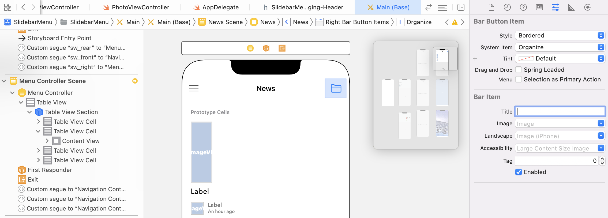Click the Bar Item Title field
The width and height of the screenshot is (608, 218).
(x=560, y=111)
